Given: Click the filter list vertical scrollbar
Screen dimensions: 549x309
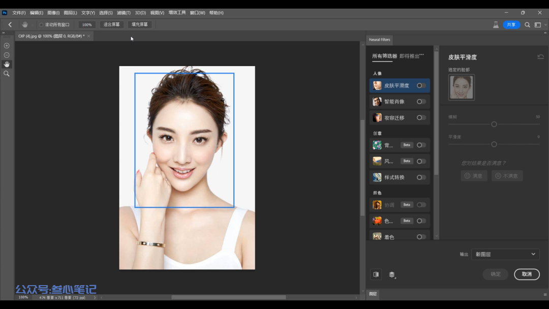Looking at the screenshot, I should click(436, 114).
